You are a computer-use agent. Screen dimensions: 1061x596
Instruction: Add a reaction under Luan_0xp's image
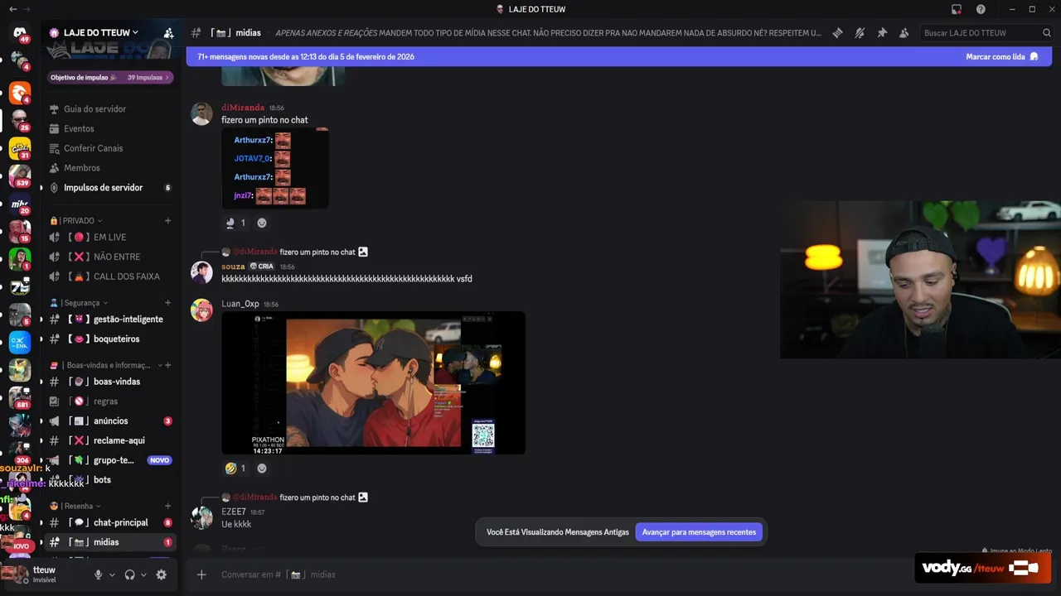tap(262, 469)
